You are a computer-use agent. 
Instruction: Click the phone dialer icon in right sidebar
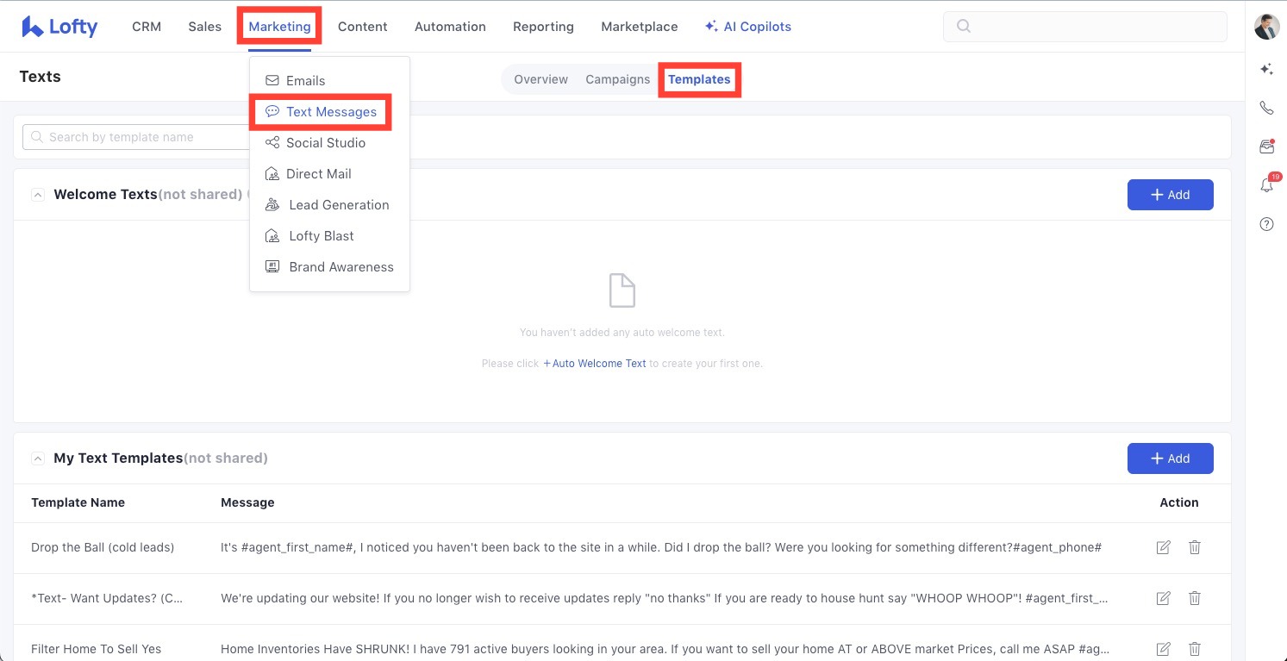point(1266,108)
